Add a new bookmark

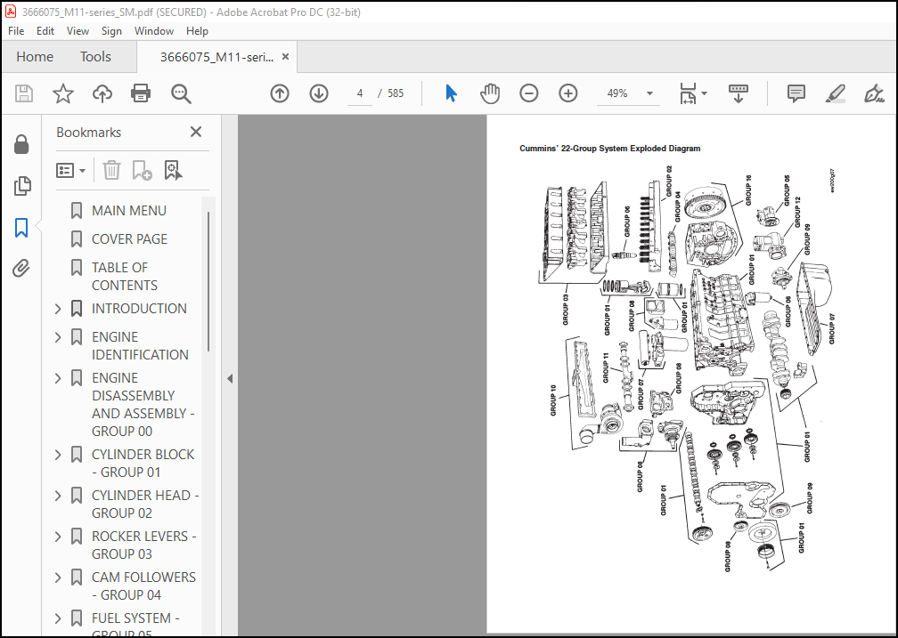[142, 171]
